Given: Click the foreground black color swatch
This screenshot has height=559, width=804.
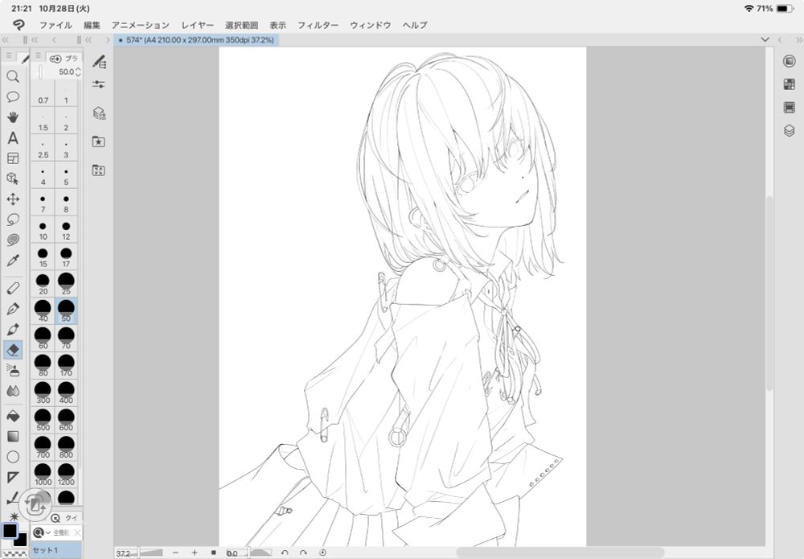Looking at the screenshot, I should 10,530.
